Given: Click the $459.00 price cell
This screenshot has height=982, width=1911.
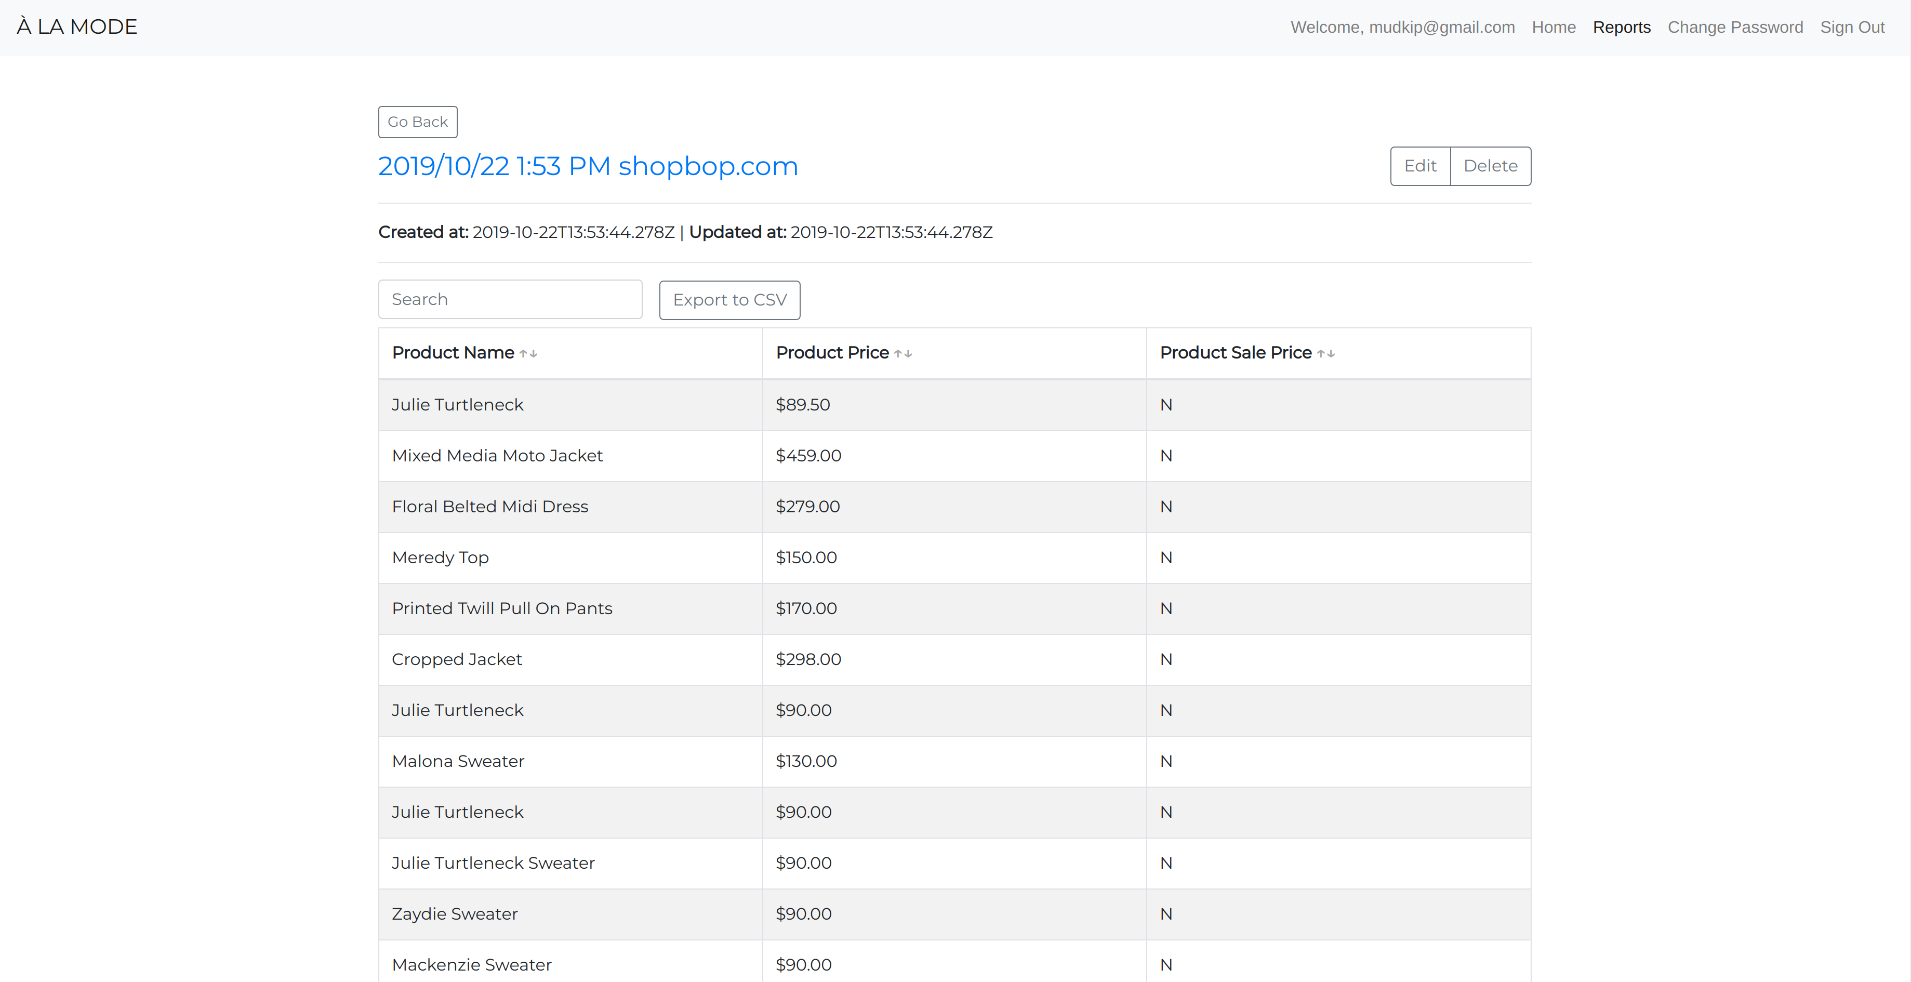Looking at the screenshot, I should (954, 456).
